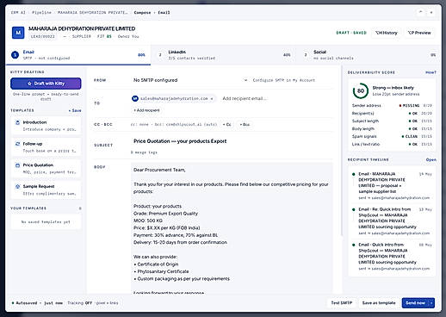Add a Bcc recipient with + Bcc
The image size is (446, 317).
(x=245, y=125)
